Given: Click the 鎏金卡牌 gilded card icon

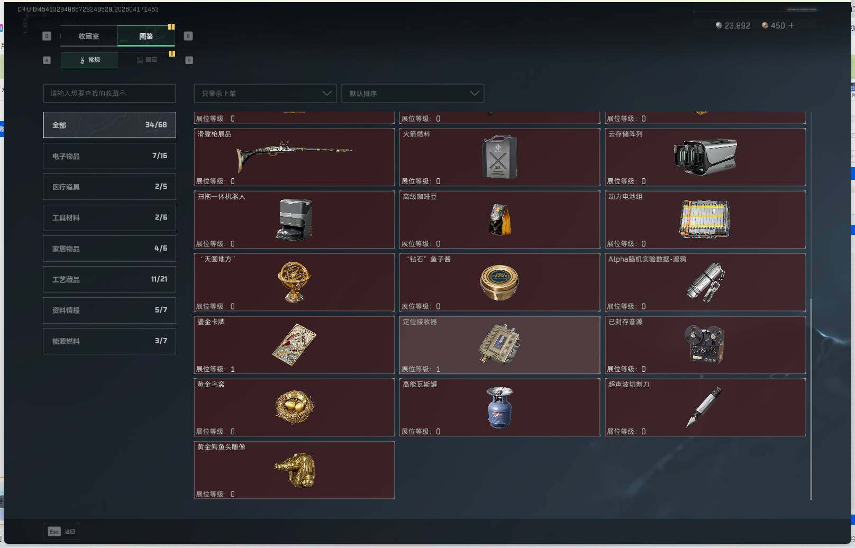Looking at the screenshot, I should click(x=294, y=345).
